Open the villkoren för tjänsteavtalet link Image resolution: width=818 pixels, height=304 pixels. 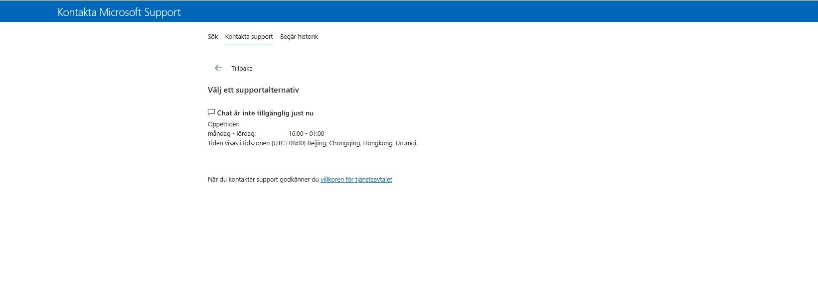click(356, 180)
